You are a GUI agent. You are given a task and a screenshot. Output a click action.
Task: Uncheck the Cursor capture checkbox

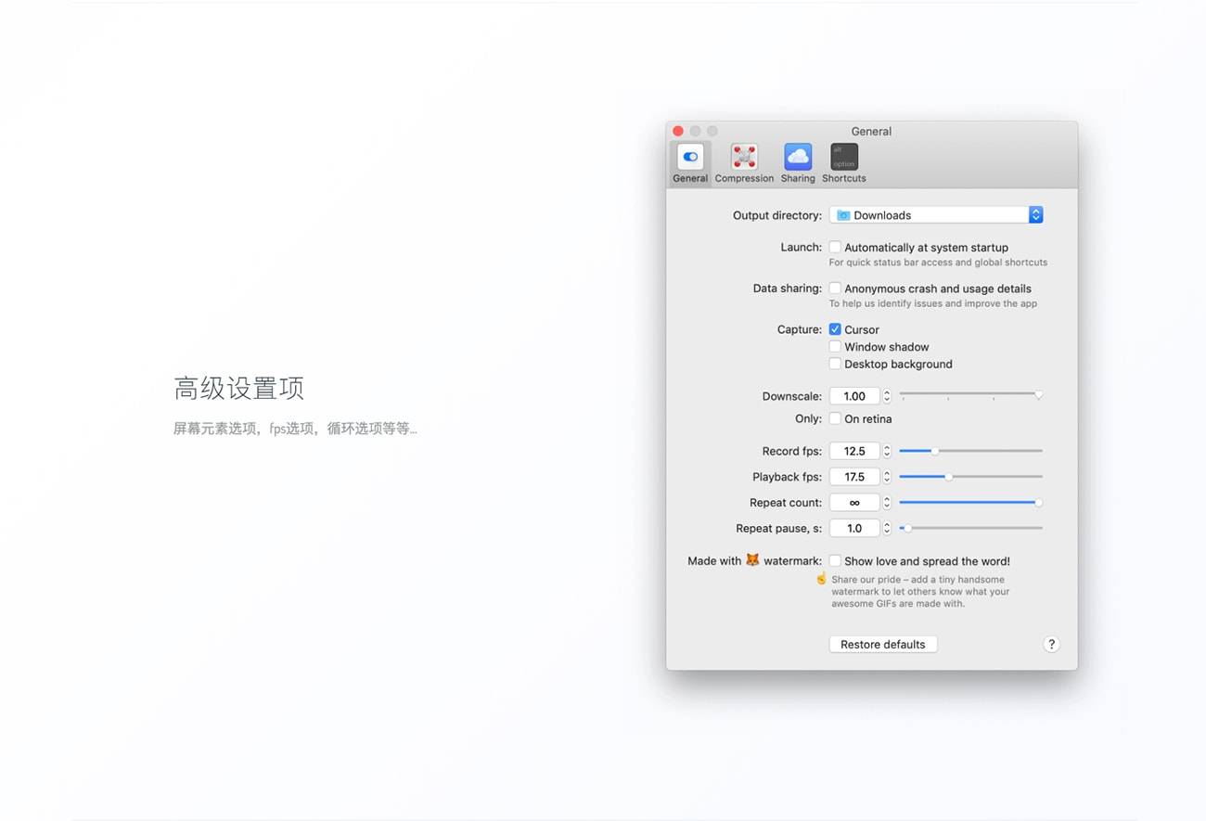pyautogui.click(x=835, y=329)
